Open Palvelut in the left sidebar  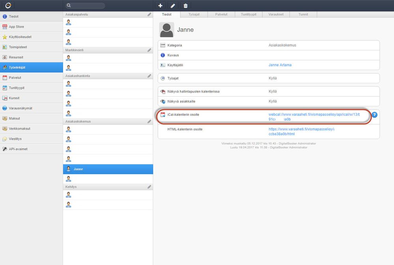click(x=32, y=78)
